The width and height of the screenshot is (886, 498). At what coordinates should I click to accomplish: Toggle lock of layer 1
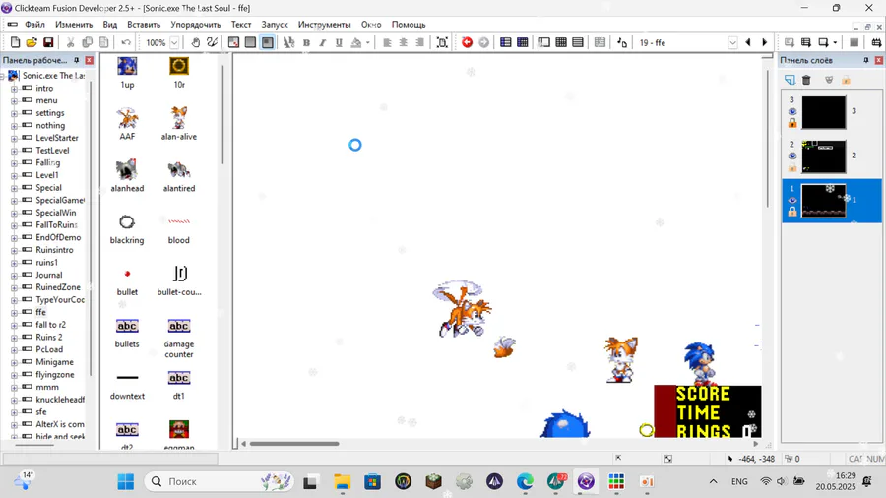coord(792,212)
